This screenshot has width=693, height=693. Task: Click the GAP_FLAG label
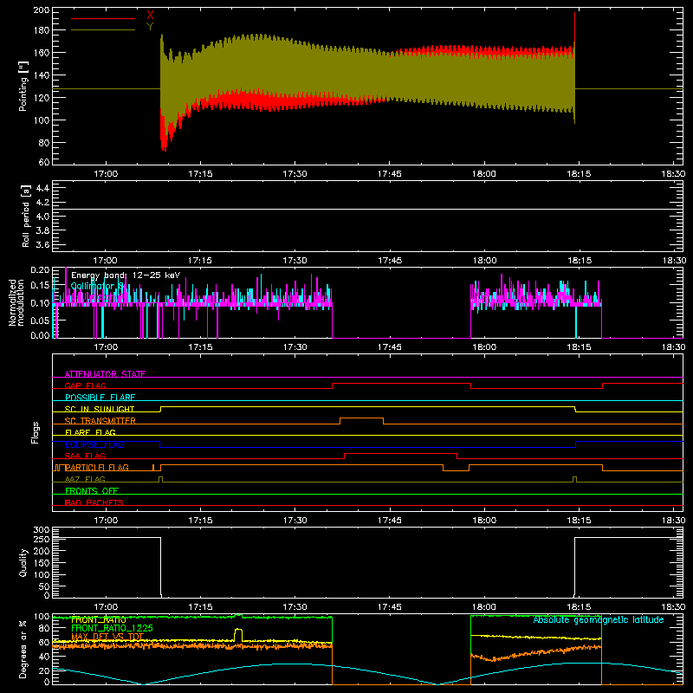click(85, 385)
